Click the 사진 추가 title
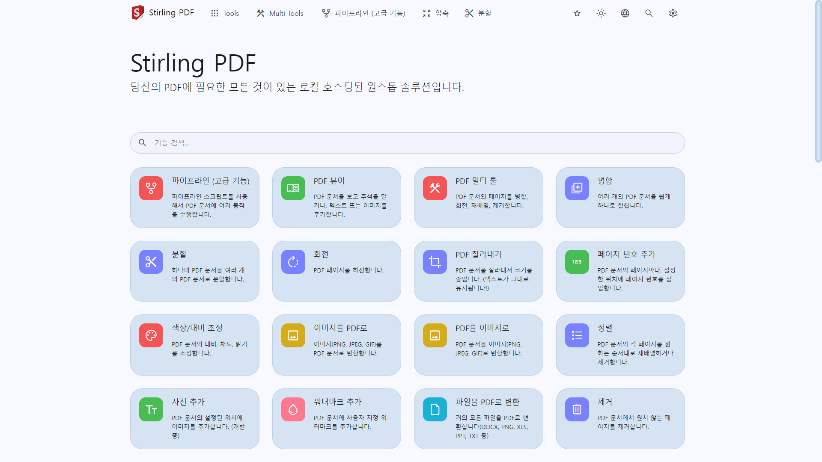The height and width of the screenshot is (462, 822). point(188,402)
